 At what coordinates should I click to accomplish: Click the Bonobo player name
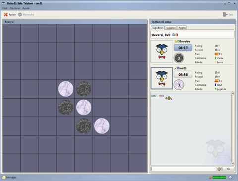click(x=184, y=42)
